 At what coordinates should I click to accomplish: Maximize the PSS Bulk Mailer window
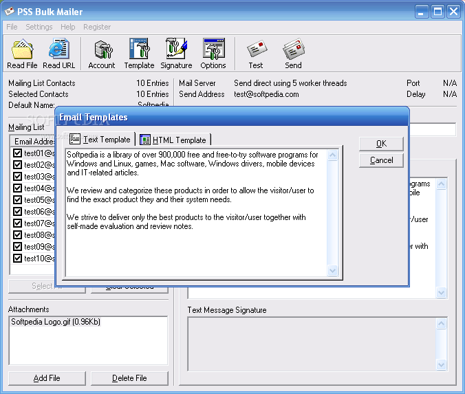coord(437,12)
